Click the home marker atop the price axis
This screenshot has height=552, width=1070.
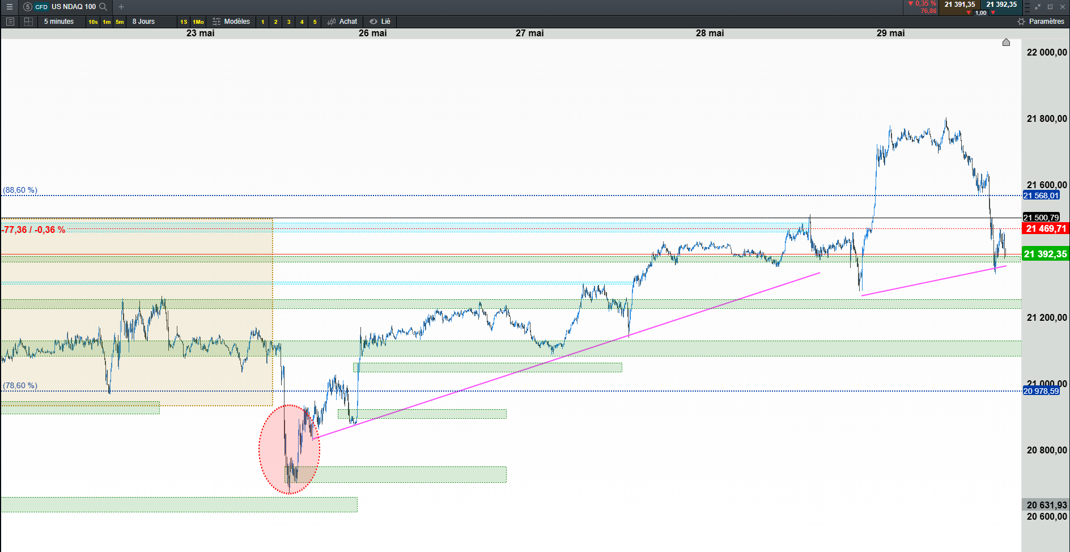coord(1006,43)
